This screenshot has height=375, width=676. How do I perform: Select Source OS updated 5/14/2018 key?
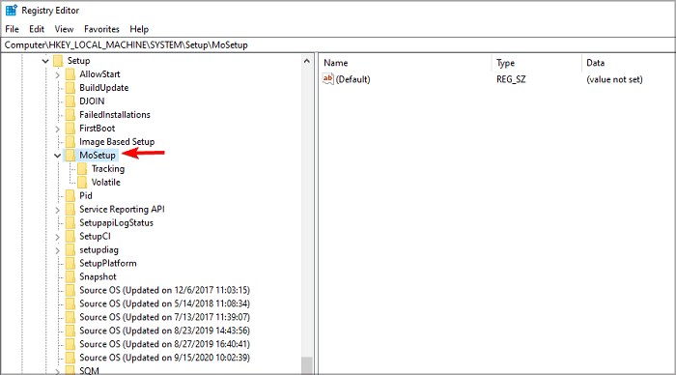[164, 303]
